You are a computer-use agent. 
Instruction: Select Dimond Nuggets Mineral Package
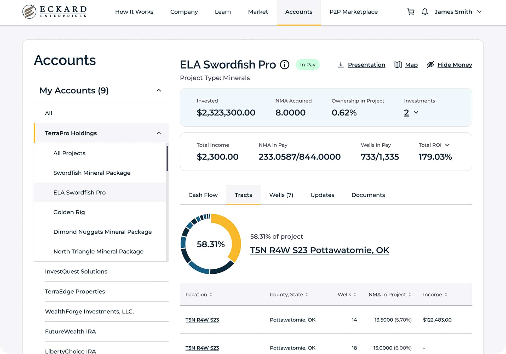tap(100, 232)
